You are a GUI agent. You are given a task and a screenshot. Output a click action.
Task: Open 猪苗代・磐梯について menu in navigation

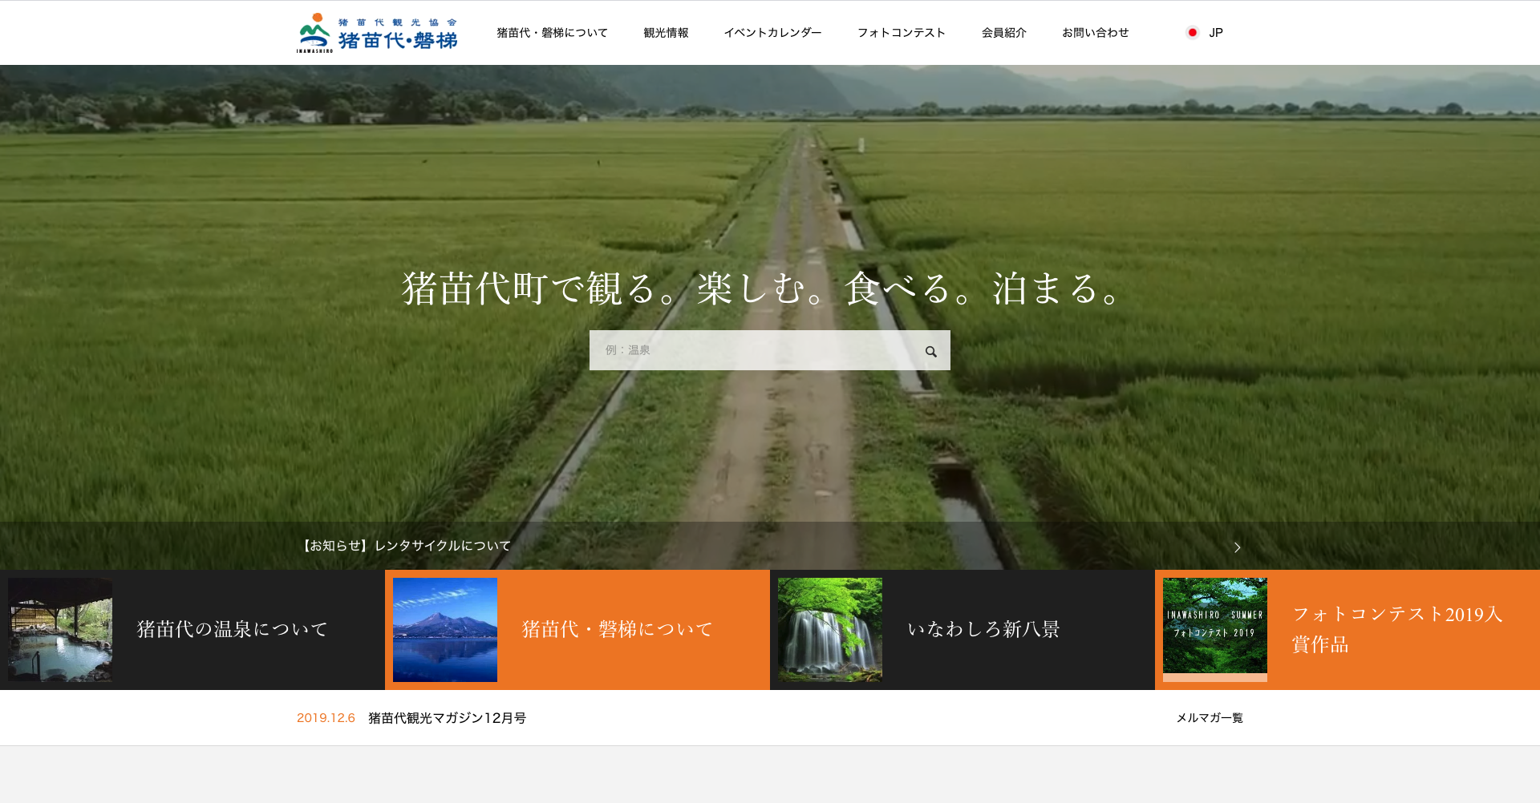(x=552, y=33)
